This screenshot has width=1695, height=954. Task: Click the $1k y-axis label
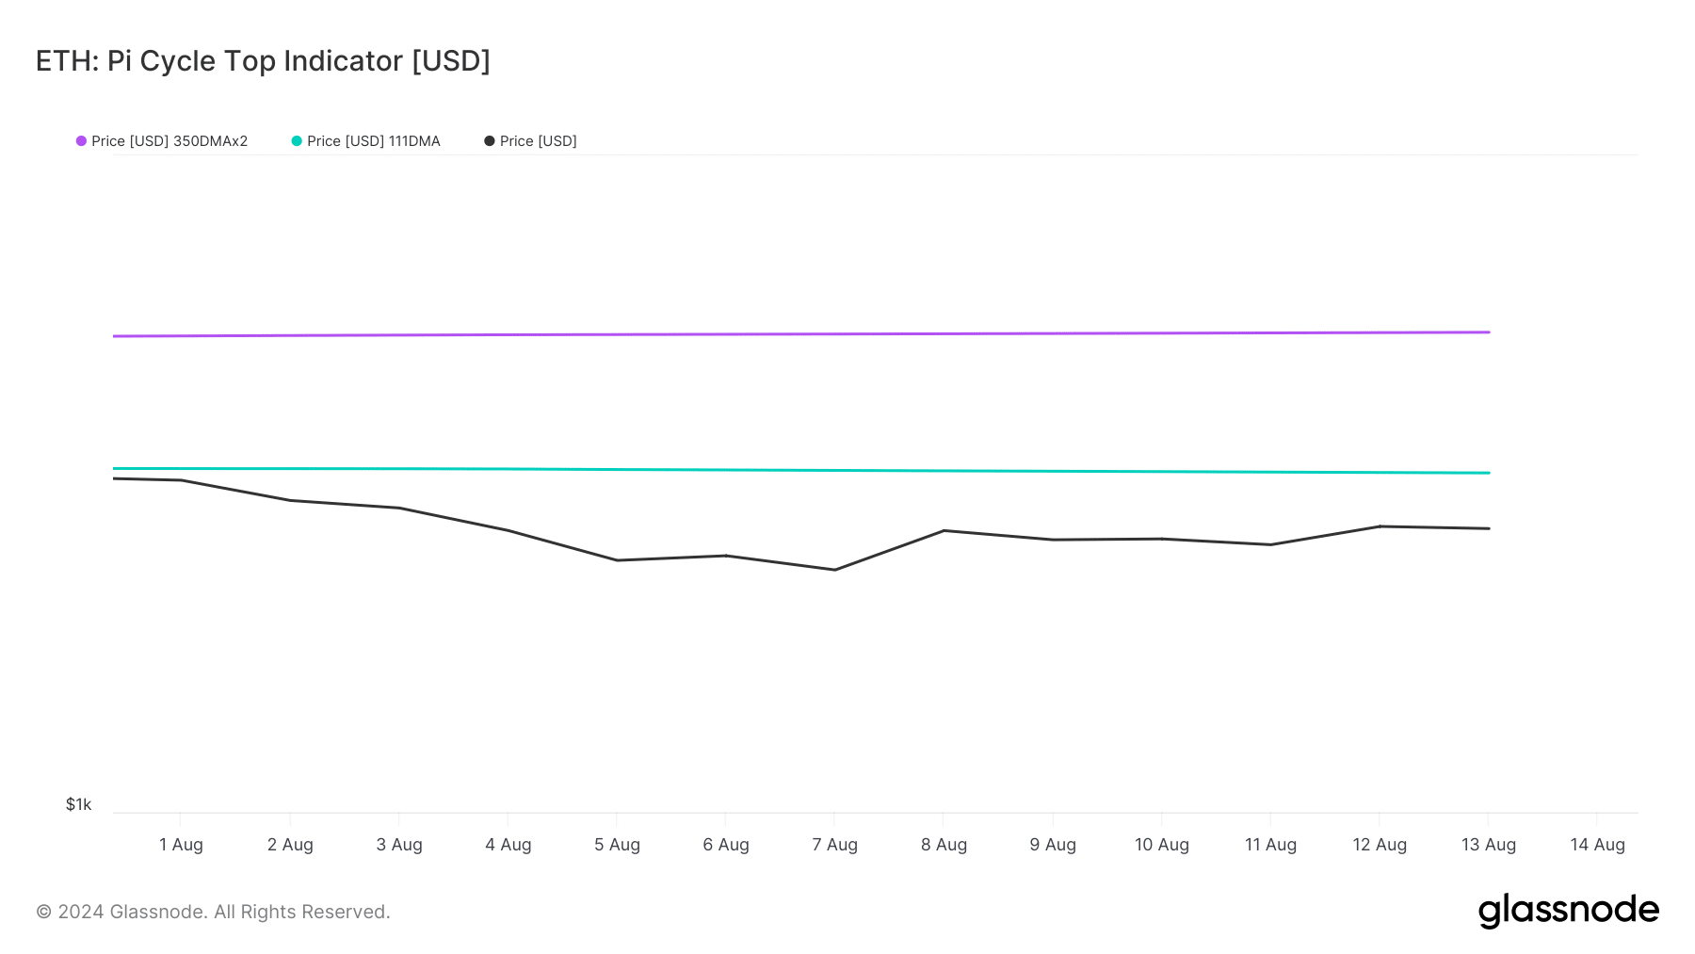(78, 804)
